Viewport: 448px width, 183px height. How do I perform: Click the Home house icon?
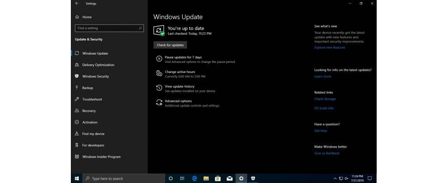click(77, 17)
